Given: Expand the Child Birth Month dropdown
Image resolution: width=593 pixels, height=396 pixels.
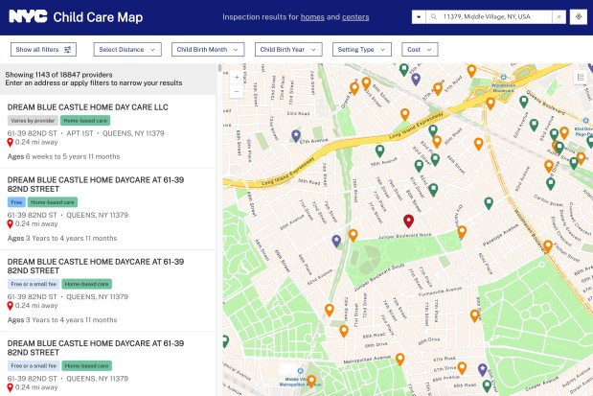Looking at the screenshot, I should pos(208,49).
